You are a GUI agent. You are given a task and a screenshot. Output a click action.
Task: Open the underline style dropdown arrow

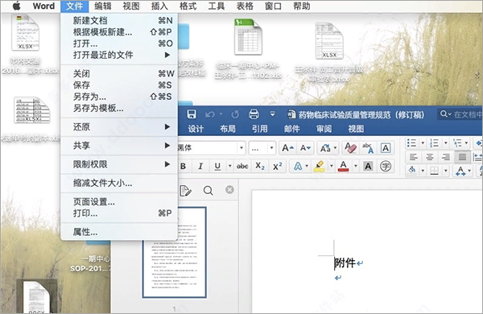(x=229, y=167)
